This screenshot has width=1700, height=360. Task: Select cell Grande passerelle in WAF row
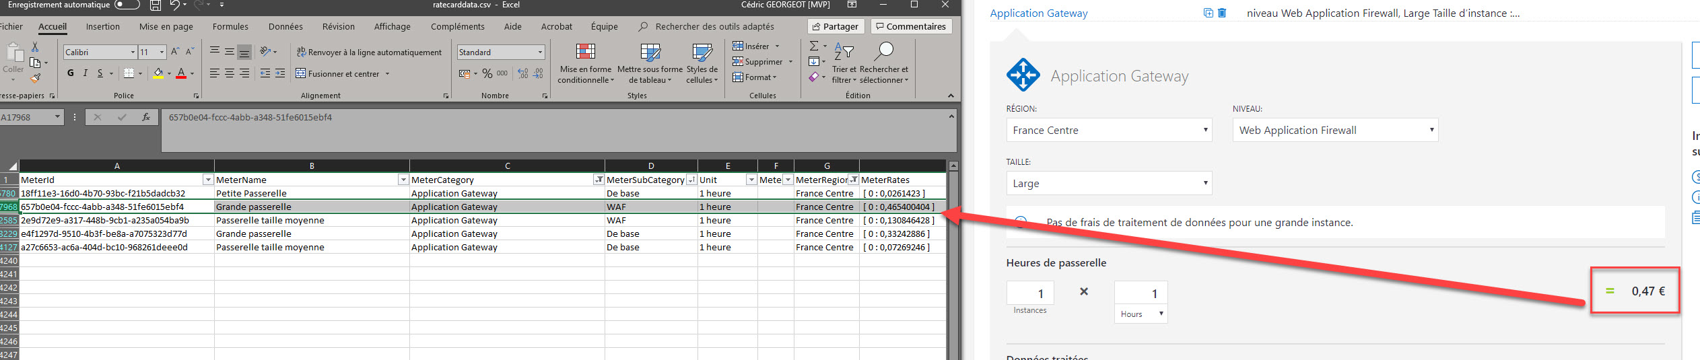pos(312,207)
